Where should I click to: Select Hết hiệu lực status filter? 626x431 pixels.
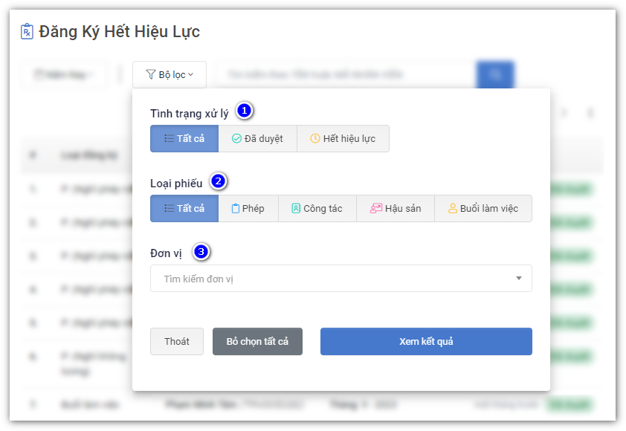(343, 138)
